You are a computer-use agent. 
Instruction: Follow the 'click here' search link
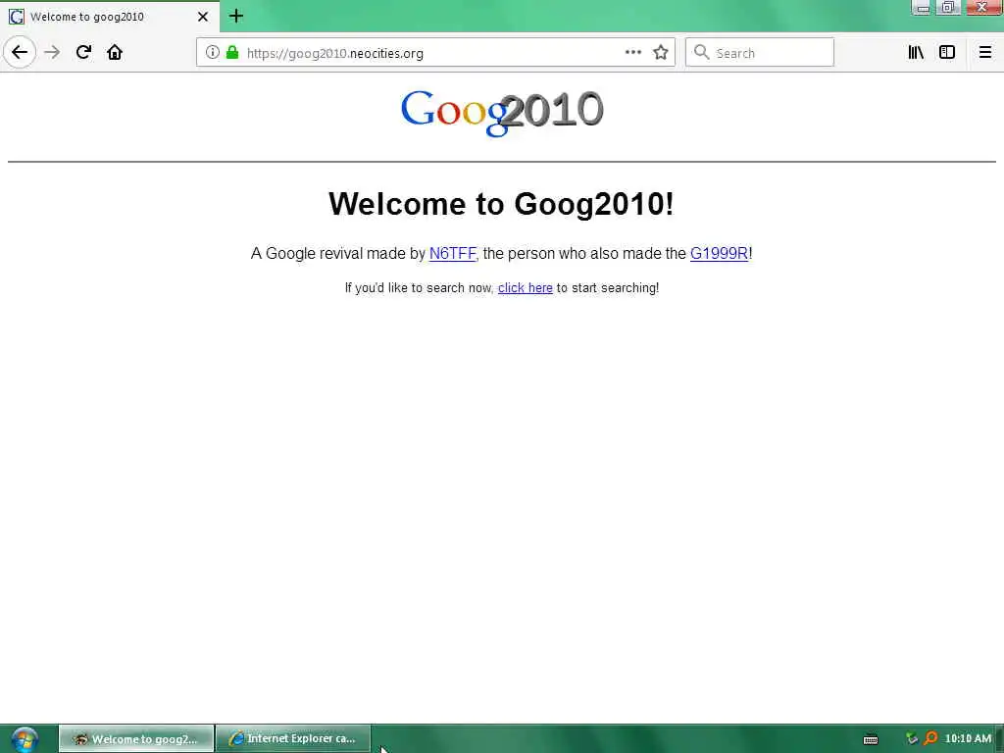(x=526, y=288)
